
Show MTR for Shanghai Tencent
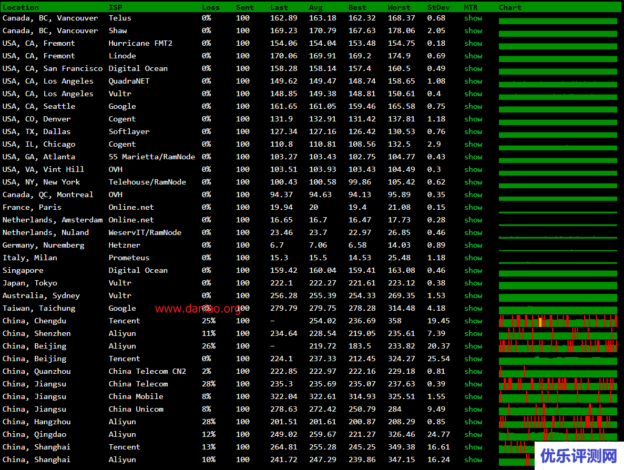coord(473,447)
